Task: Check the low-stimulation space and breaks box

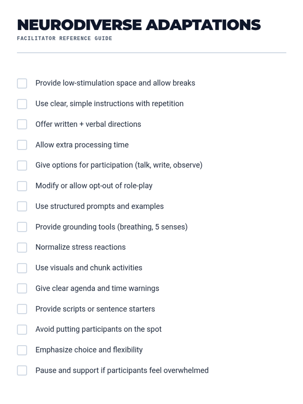Action: point(22,83)
